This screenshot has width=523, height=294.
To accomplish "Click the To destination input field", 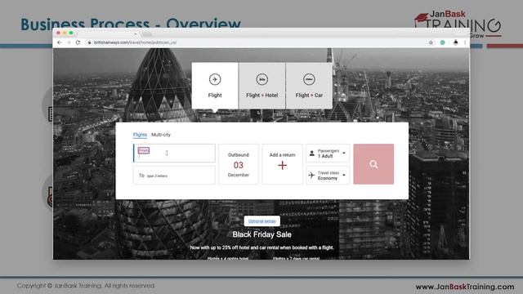I will [174, 176].
